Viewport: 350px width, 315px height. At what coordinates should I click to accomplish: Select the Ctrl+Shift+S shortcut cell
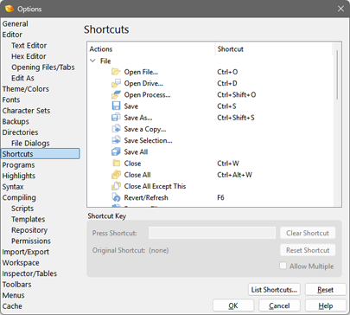point(236,118)
